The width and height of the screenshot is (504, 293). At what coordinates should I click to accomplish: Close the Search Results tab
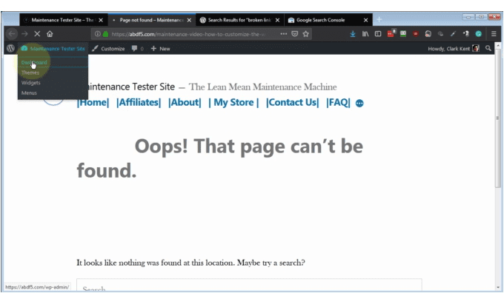[x=277, y=20]
